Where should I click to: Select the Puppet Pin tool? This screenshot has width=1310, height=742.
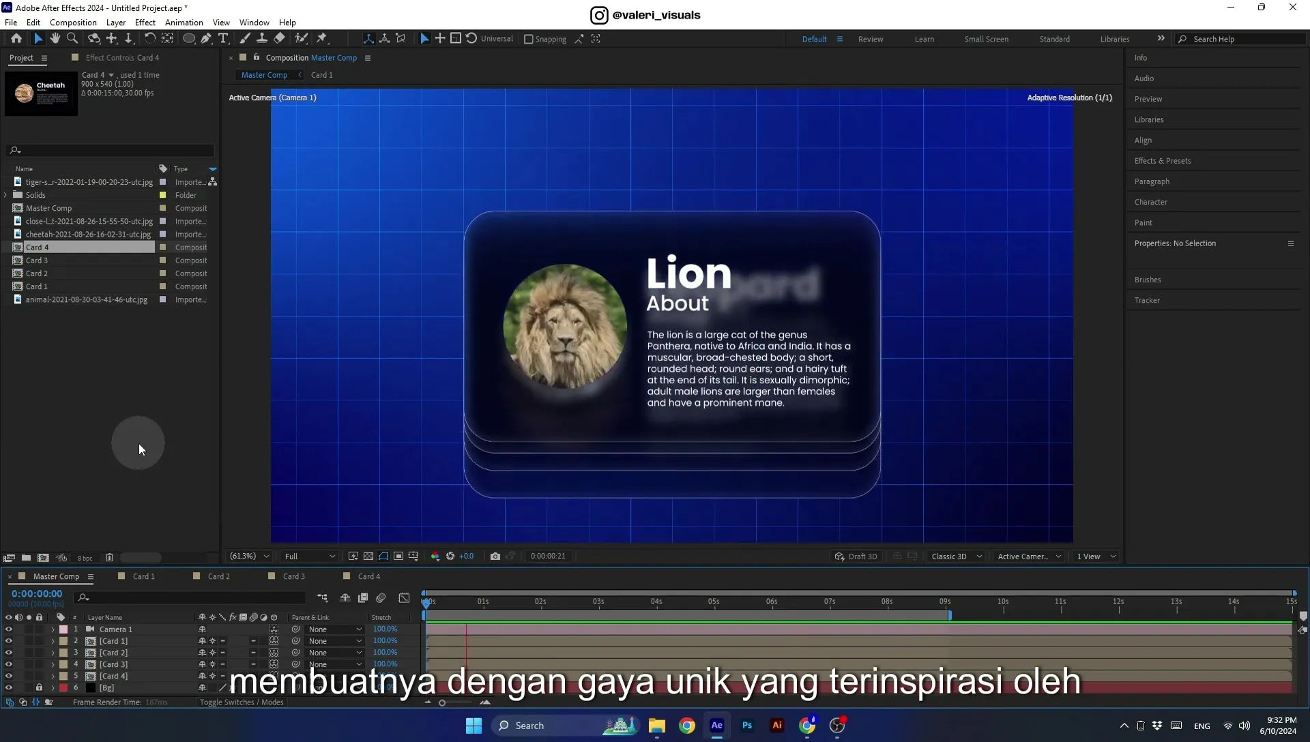pos(322,39)
